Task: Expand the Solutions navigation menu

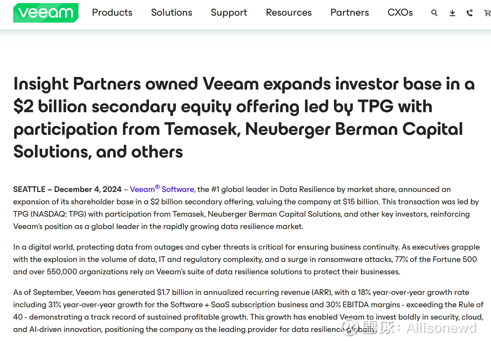Action: pos(172,13)
